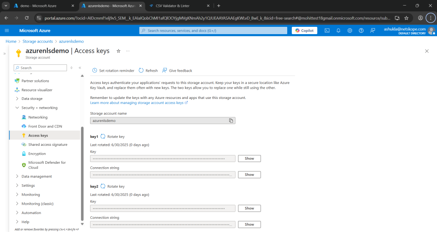The width and height of the screenshot is (437, 232).
Task: Open the notifications bell
Action: (x=338, y=31)
